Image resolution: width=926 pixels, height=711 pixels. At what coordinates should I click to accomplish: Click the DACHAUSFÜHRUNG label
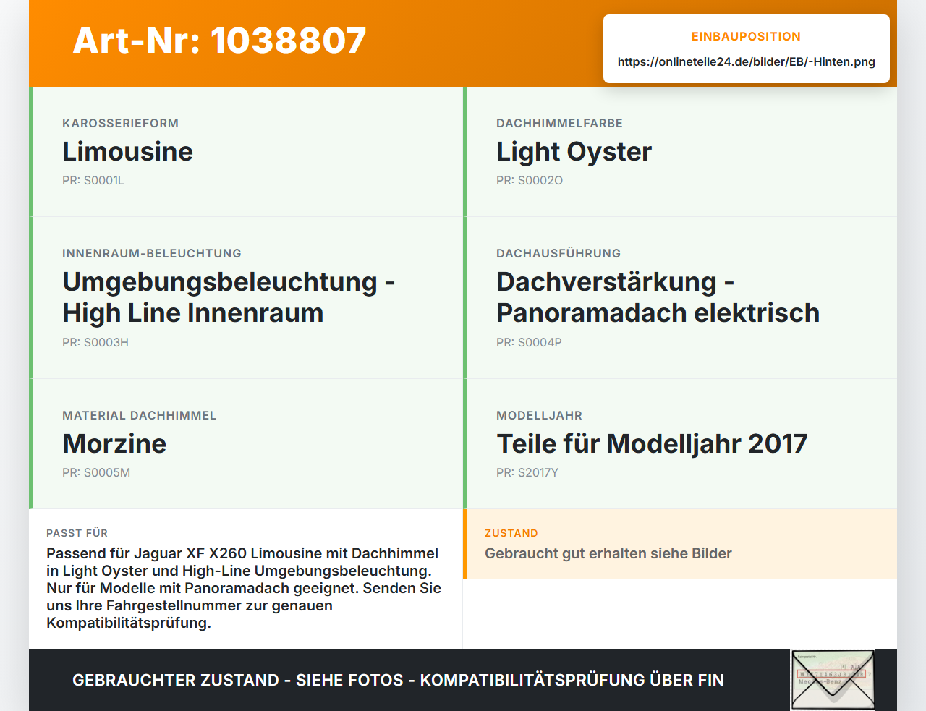[x=558, y=253]
